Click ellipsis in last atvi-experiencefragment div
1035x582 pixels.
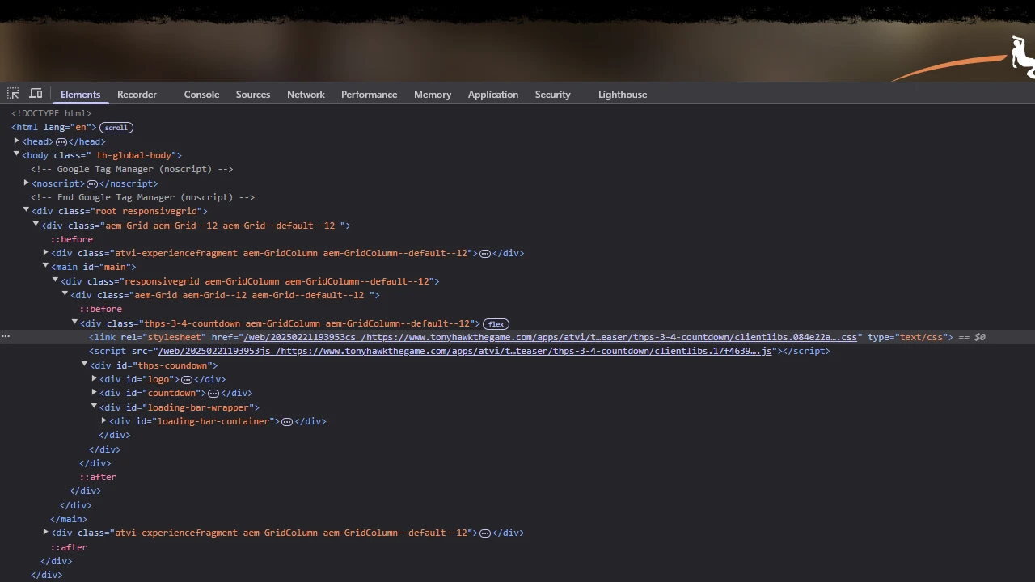click(x=484, y=533)
